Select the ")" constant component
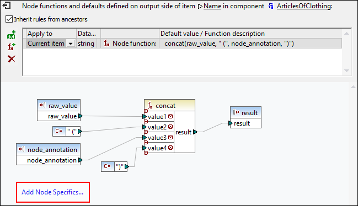Viewport: 358px width, 206px height. [x=114, y=166]
